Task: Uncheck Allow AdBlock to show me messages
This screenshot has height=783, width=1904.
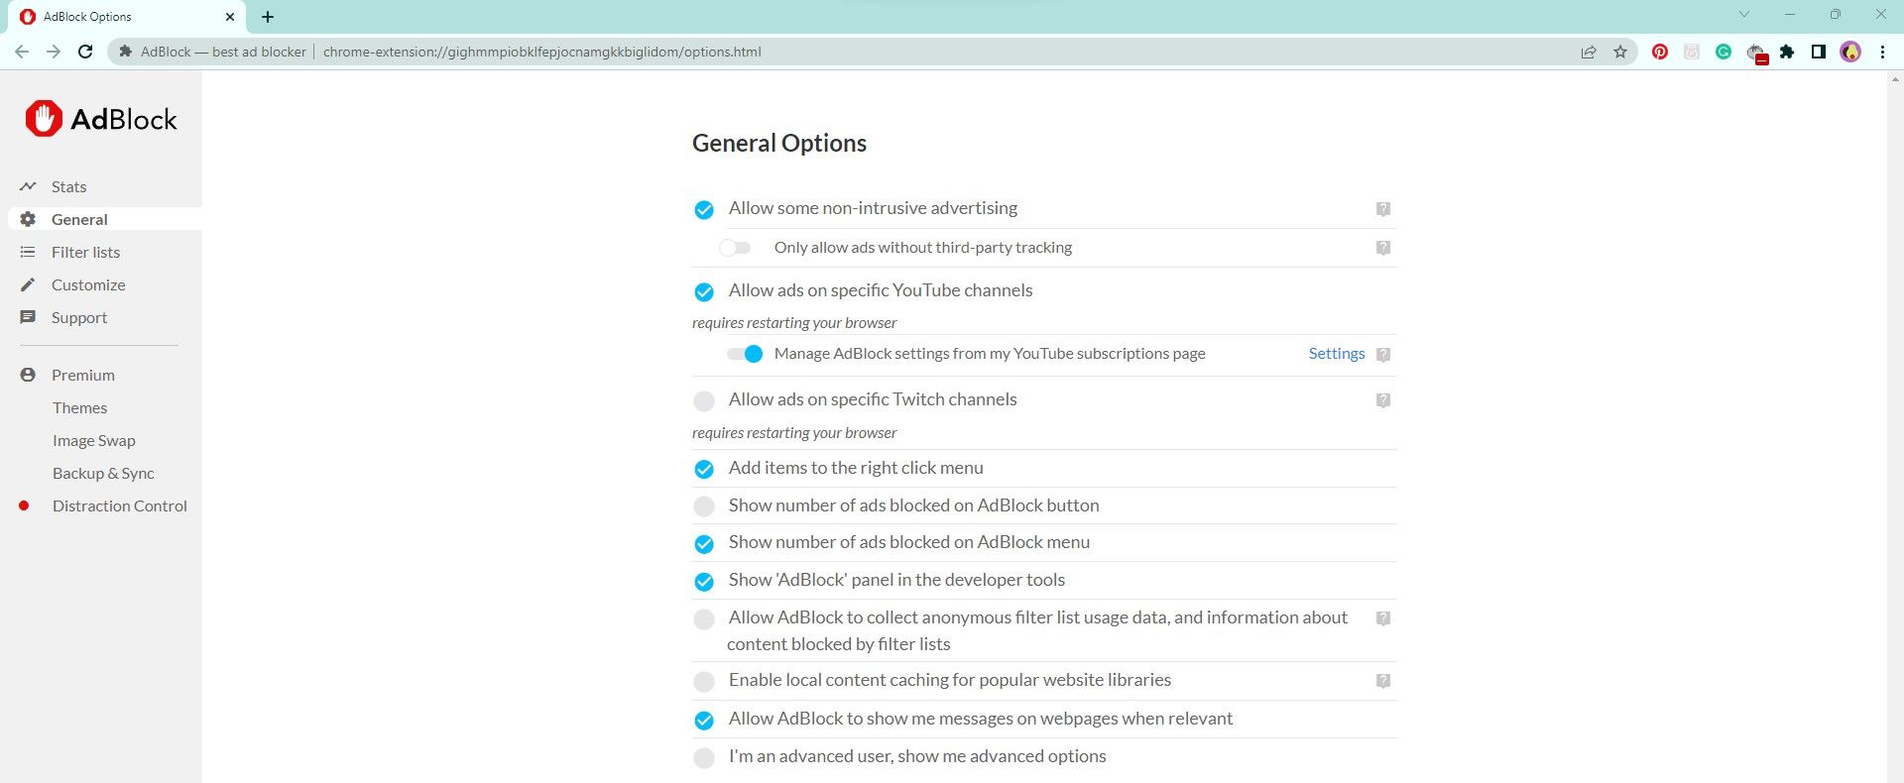Action: (x=704, y=721)
